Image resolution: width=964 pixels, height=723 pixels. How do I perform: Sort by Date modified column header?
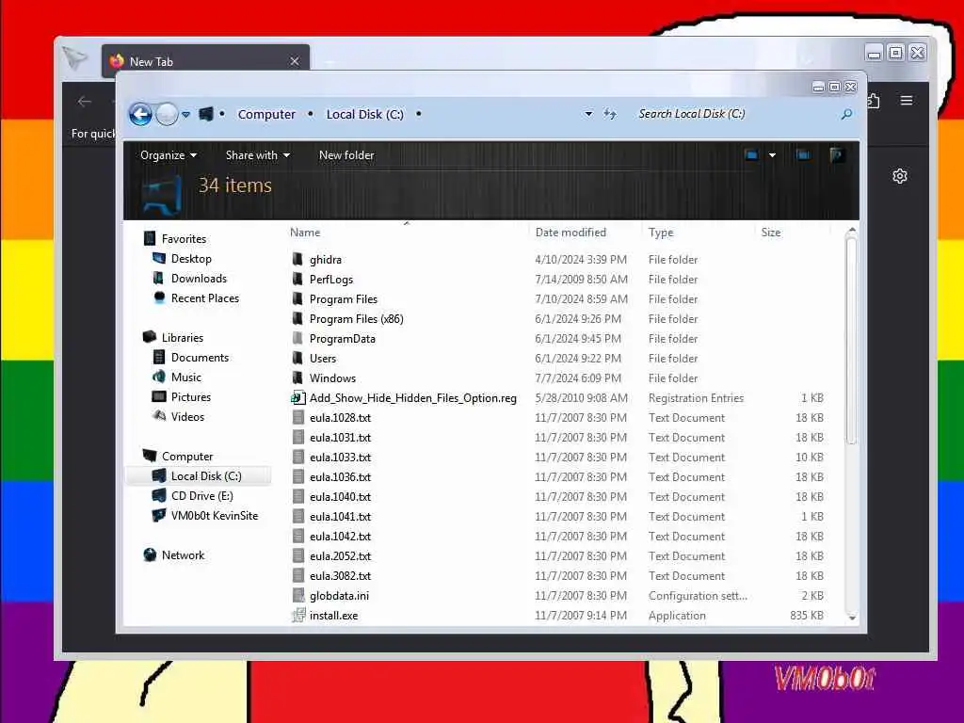pos(570,233)
